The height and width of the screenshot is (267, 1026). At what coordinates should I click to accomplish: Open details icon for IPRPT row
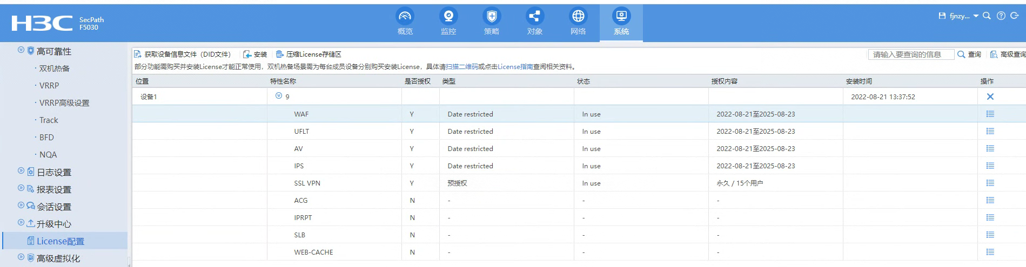990,217
